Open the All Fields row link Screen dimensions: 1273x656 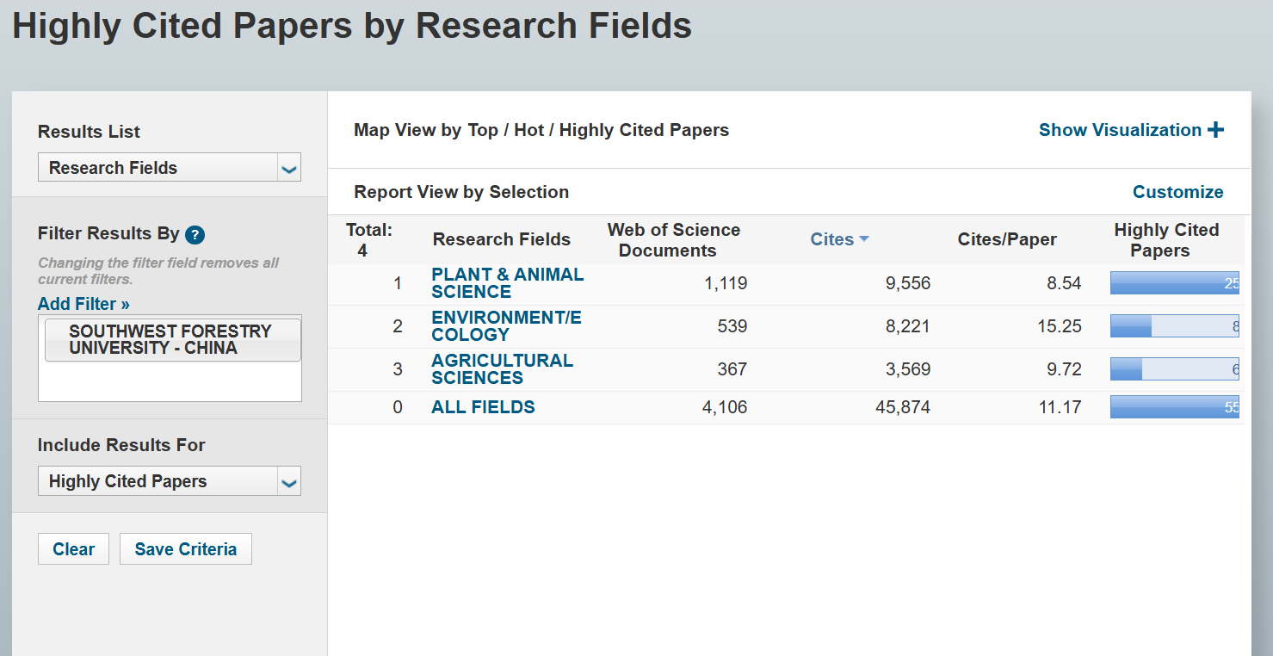483,407
